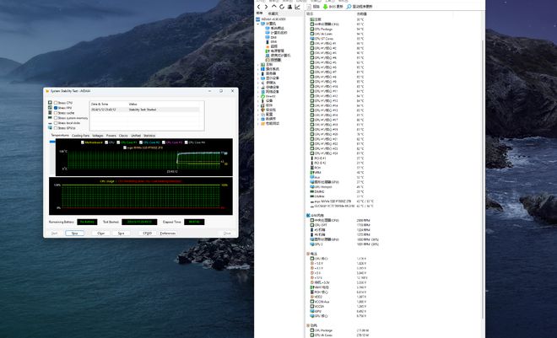The height and width of the screenshot is (338, 557).
Task: Select the CPU Package temperature row
Action: 337,30
